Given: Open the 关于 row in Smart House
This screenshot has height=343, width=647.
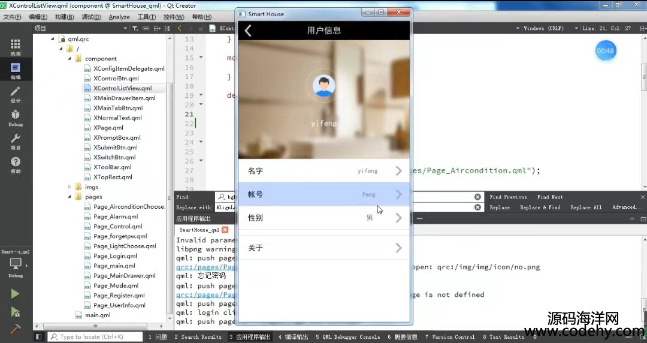Looking at the screenshot, I should point(324,248).
